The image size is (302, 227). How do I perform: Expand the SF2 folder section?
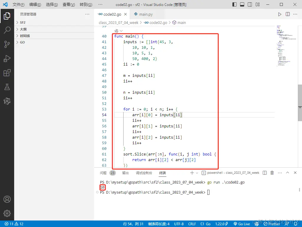pos(54,22)
